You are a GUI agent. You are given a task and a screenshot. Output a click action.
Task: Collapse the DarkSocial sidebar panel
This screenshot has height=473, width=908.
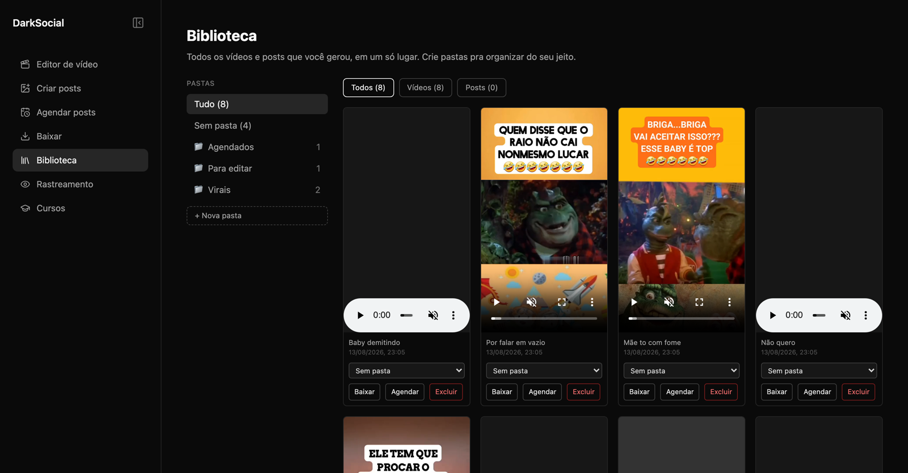point(138,23)
